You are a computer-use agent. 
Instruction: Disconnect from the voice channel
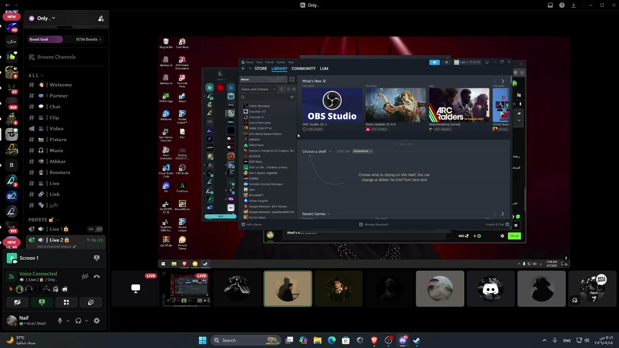coord(97,276)
